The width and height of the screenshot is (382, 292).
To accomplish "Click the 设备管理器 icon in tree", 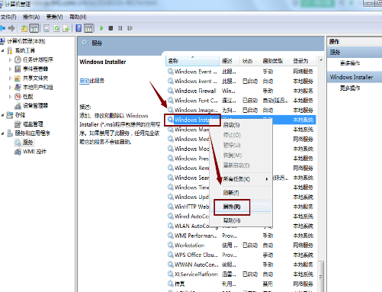I will (x=18, y=106).
